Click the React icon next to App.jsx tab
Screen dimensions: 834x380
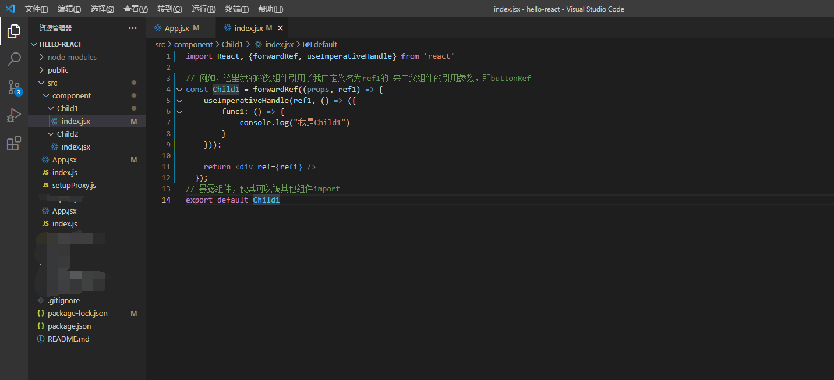point(157,27)
